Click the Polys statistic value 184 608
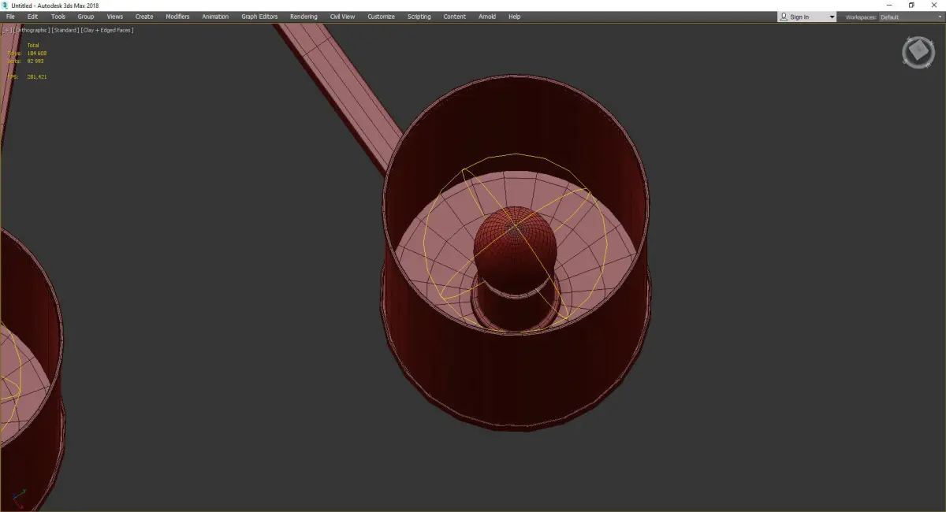 coord(37,53)
